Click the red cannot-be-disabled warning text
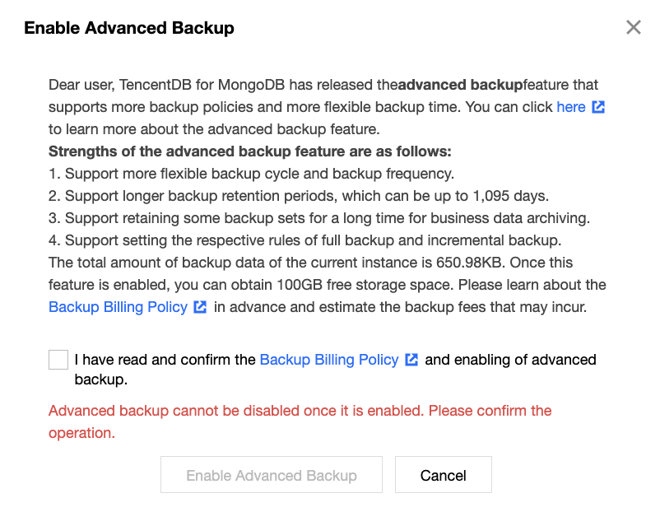The height and width of the screenshot is (512, 660). click(x=300, y=411)
